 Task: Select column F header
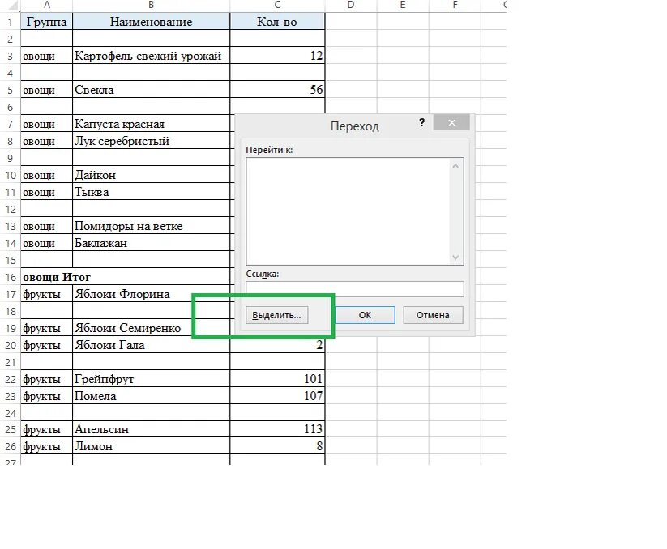[x=455, y=5]
